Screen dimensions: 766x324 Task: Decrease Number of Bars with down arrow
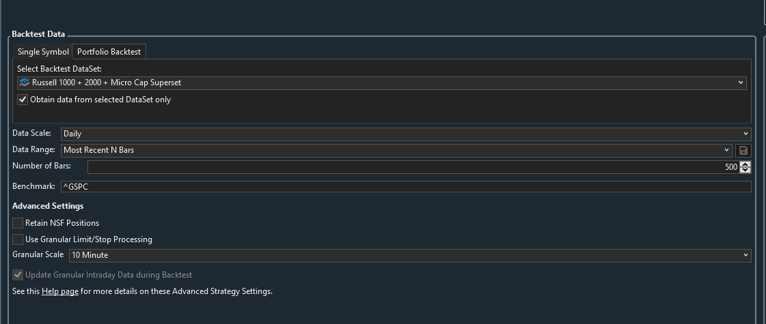click(745, 170)
